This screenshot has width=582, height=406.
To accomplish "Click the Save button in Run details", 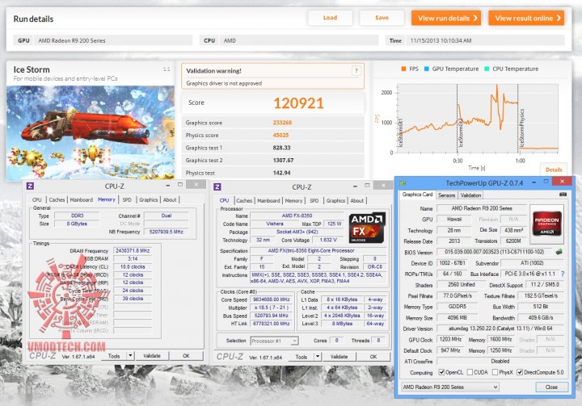I will [382, 18].
